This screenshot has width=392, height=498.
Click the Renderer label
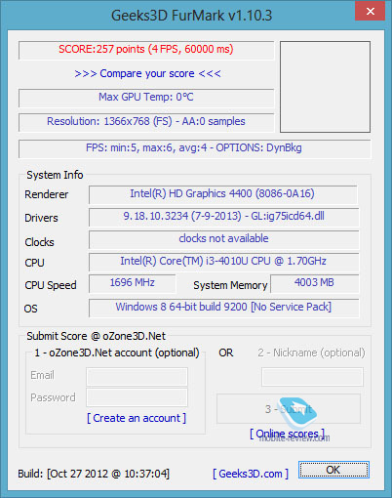coord(47,194)
